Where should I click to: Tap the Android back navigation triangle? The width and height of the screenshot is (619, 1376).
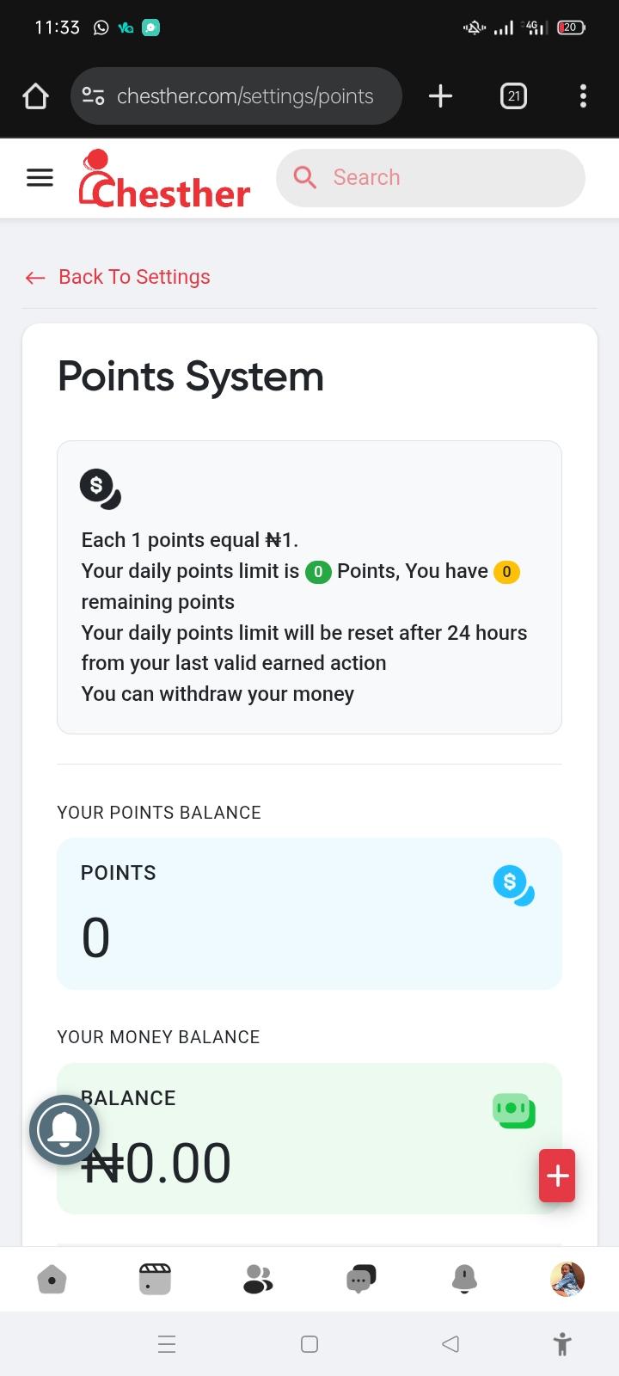450,1344
